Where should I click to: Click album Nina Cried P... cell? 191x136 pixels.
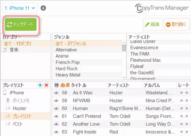pyautogui.click(x=160, y=101)
